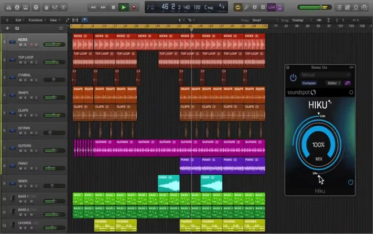Viewport: 373px width, 234px height.
Task: Open the Command-click Tool menu
Action: [191, 20]
